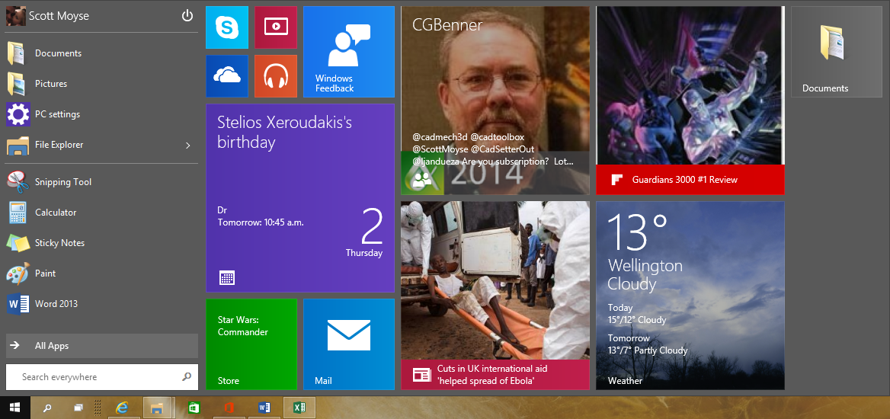The image size is (890, 419).
Task: Open the Store tile for Star Wars: Commander
Action: (251, 344)
